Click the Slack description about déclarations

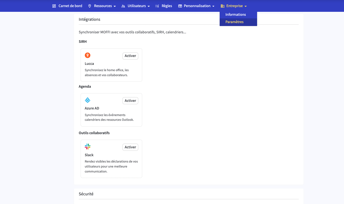[x=111, y=166]
